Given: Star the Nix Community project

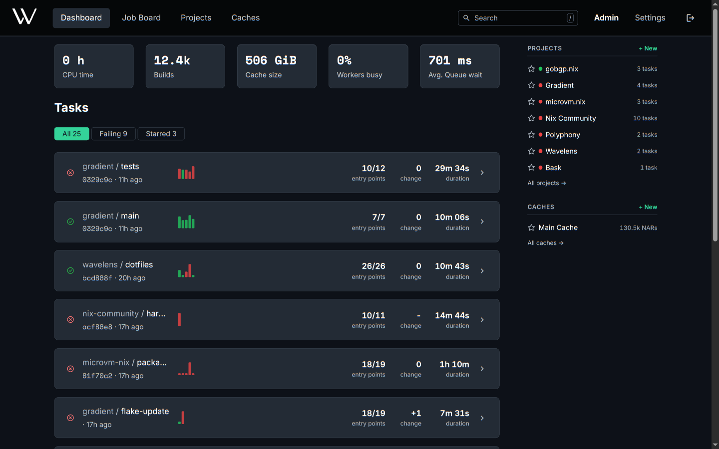Looking at the screenshot, I should pyautogui.click(x=531, y=118).
